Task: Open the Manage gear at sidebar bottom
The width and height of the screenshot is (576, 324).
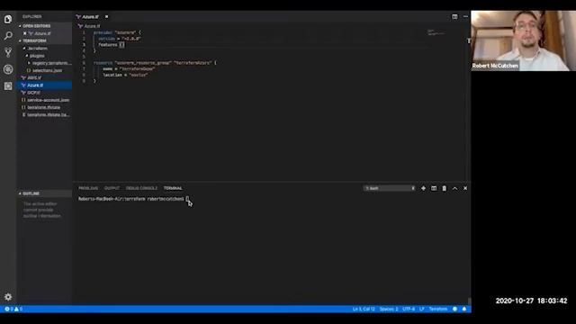Action: [x=8, y=297]
